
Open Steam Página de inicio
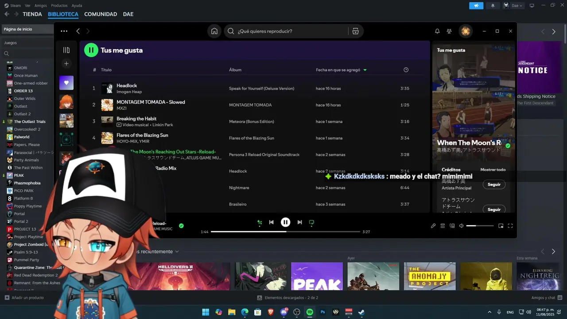[x=27, y=29]
